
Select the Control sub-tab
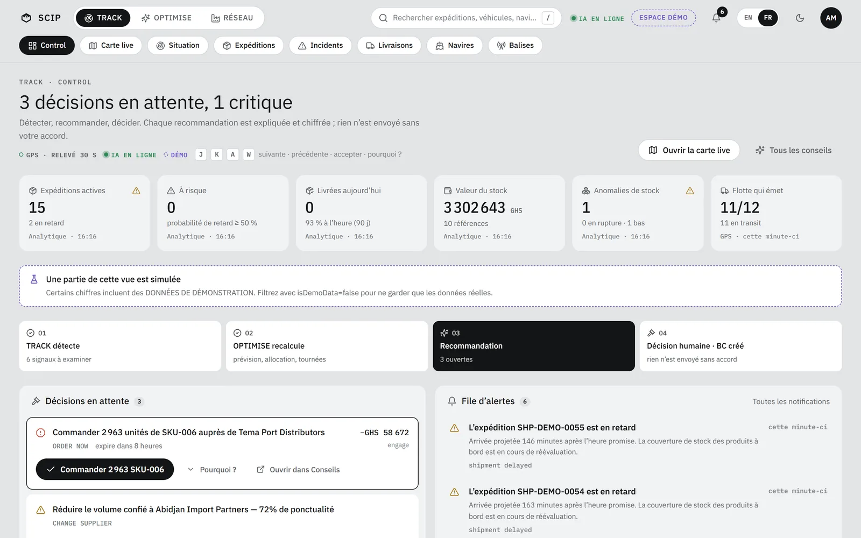click(47, 45)
